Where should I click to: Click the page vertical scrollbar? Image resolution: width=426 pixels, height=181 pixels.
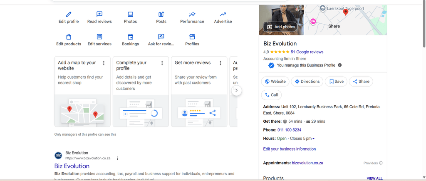[424, 25]
